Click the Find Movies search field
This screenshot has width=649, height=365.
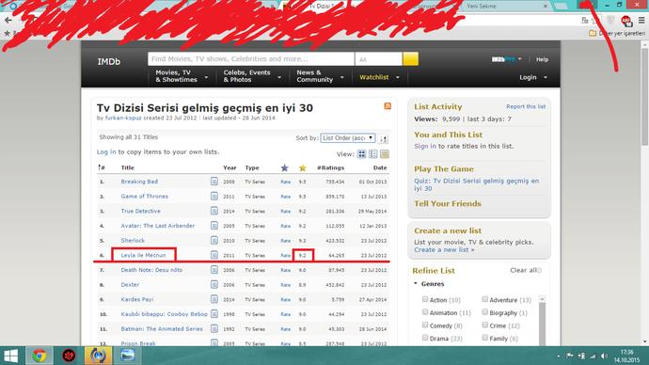(251, 58)
